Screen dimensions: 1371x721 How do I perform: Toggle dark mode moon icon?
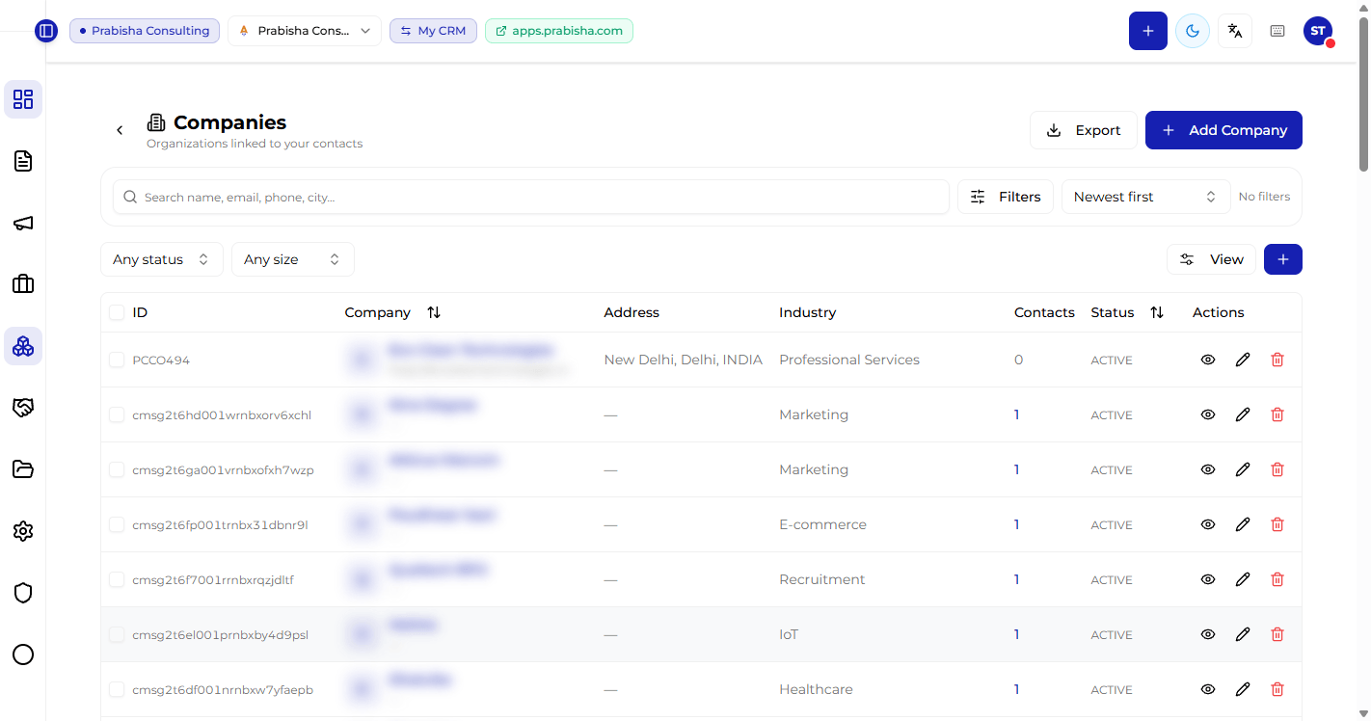point(1193,31)
